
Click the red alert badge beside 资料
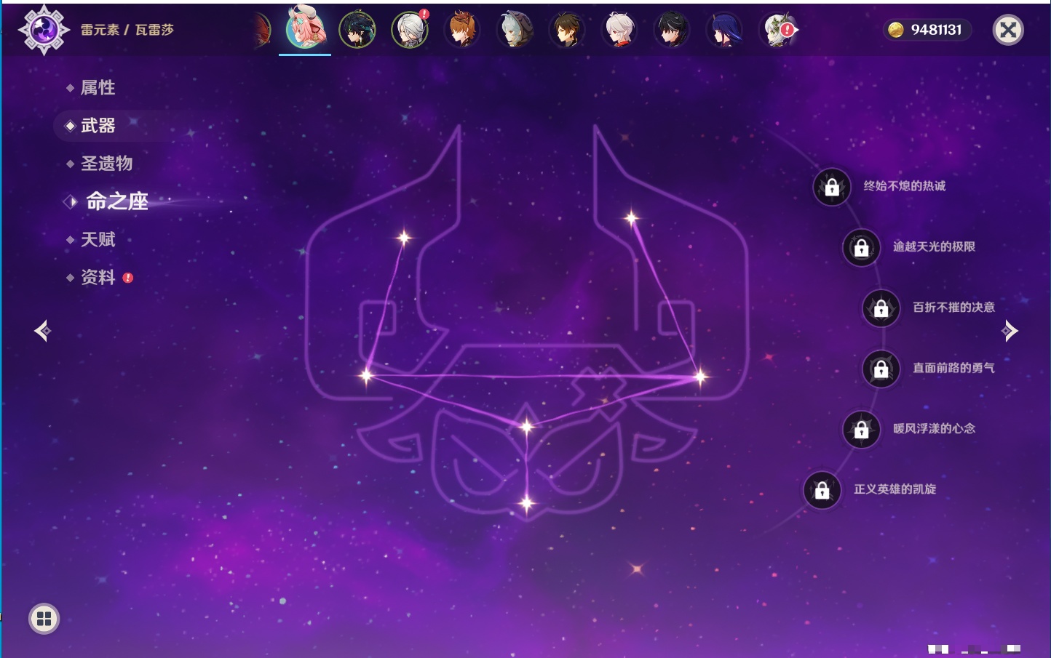pyautogui.click(x=128, y=278)
